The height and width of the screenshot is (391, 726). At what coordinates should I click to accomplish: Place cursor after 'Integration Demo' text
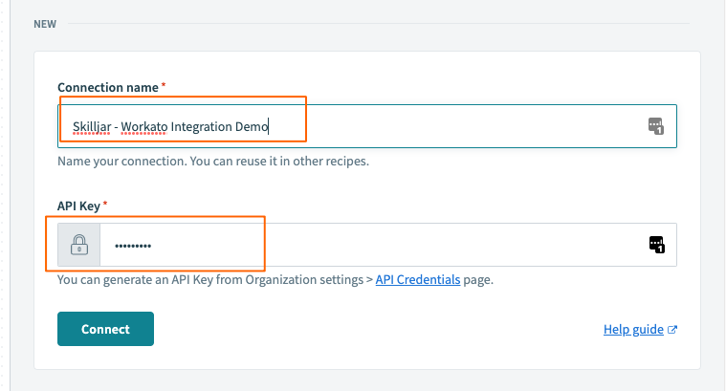271,126
